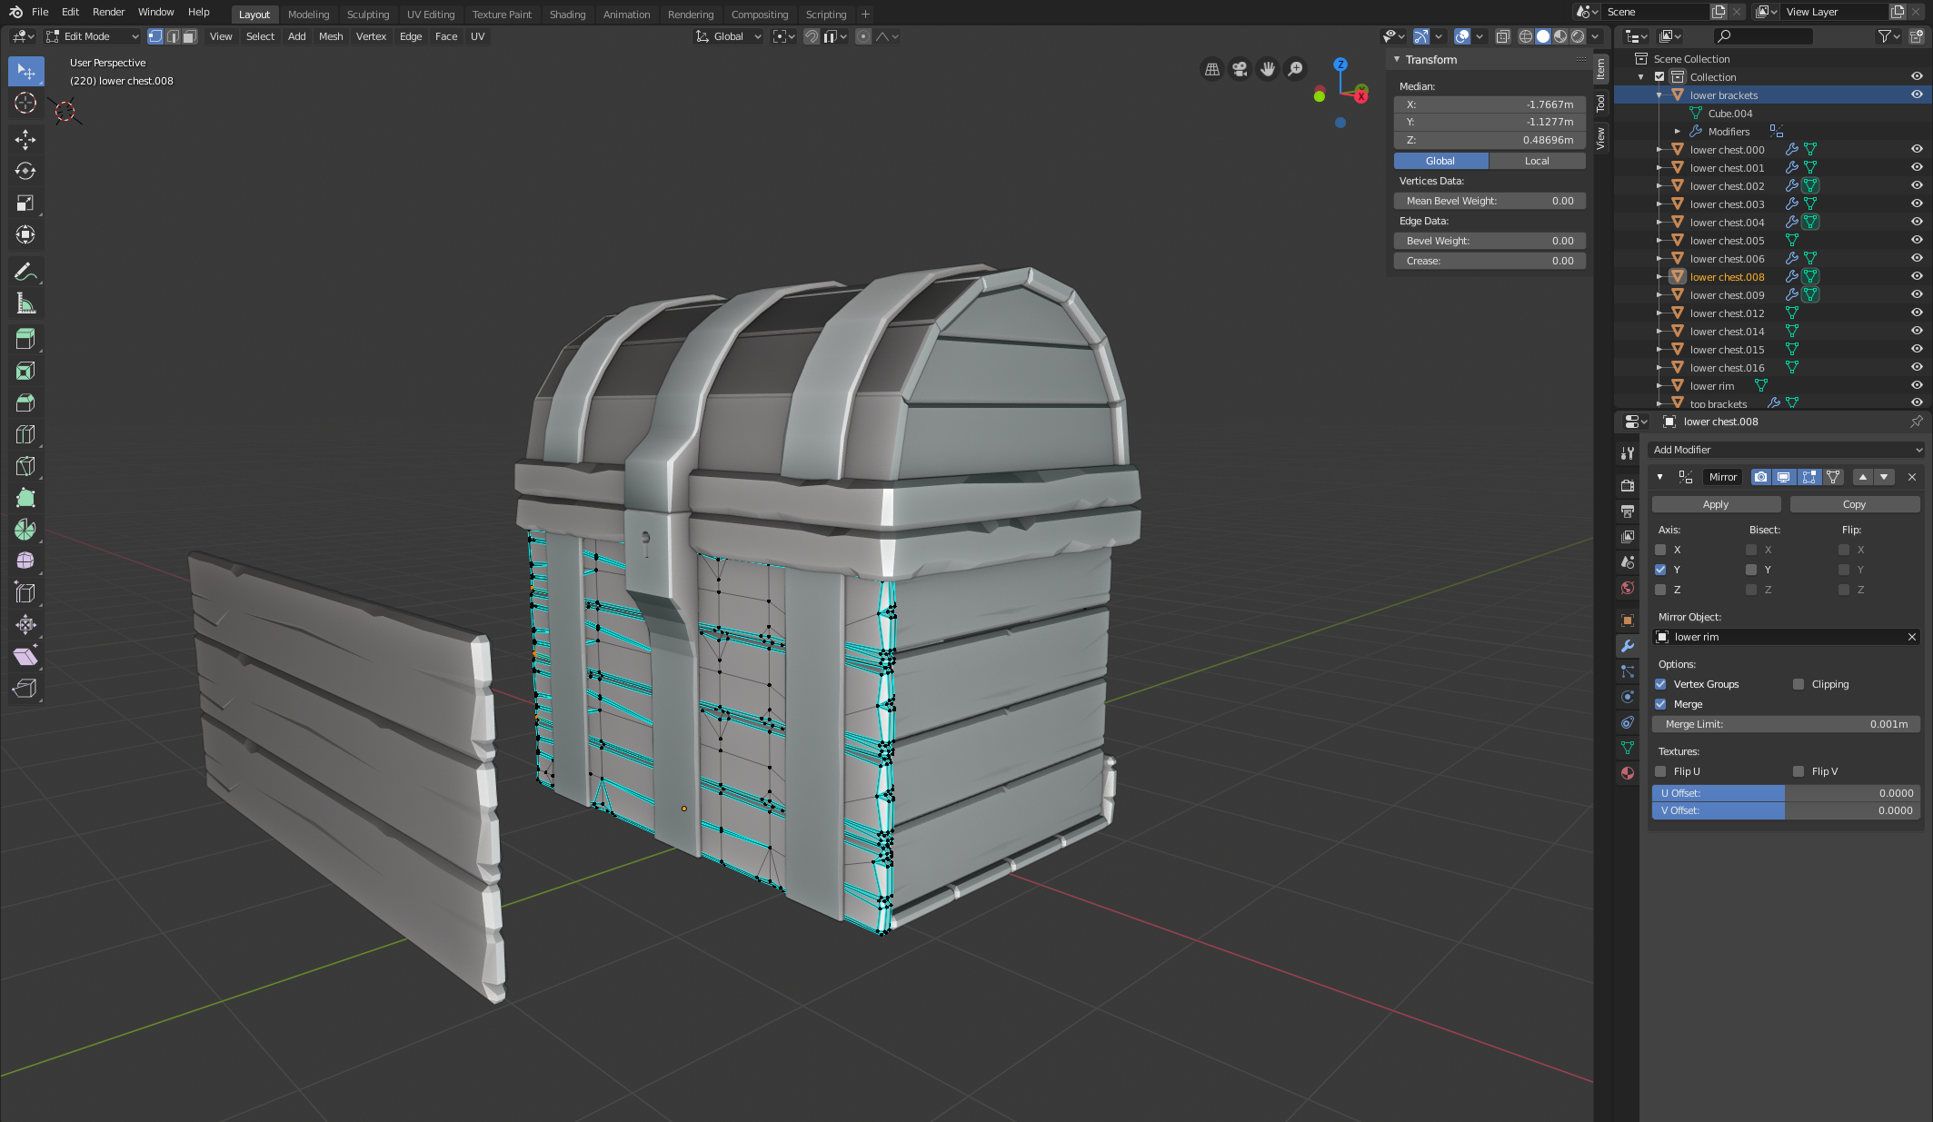Select the Move tool in toolbar
This screenshot has width=1933, height=1122.
click(25, 138)
